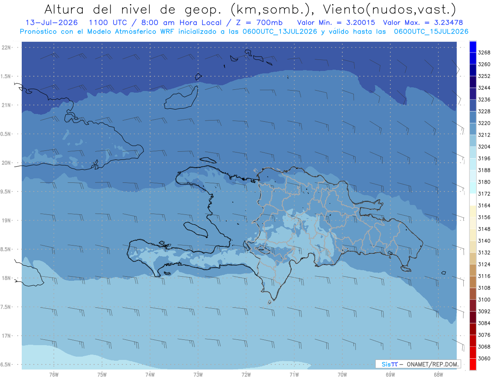Image resolution: width=492 pixels, height=380 pixels.
Task: Select the '3204' color bar value
Action: [484, 146]
